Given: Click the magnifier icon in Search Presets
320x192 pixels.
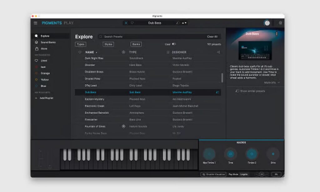Looking at the screenshot, I should 101,37.
